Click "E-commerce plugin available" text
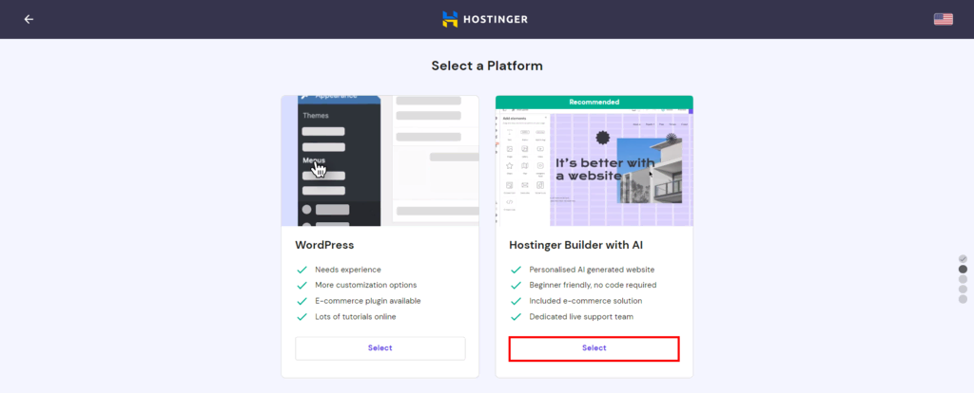Image resolution: width=974 pixels, height=393 pixels. (368, 301)
